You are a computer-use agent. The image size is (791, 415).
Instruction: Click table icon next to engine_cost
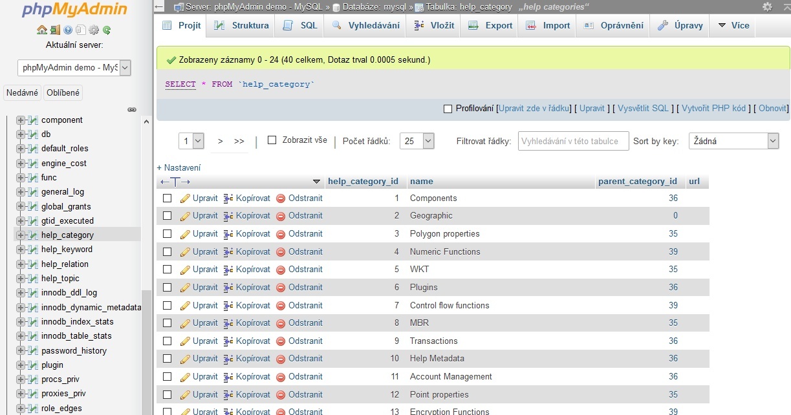pyautogui.click(x=33, y=164)
